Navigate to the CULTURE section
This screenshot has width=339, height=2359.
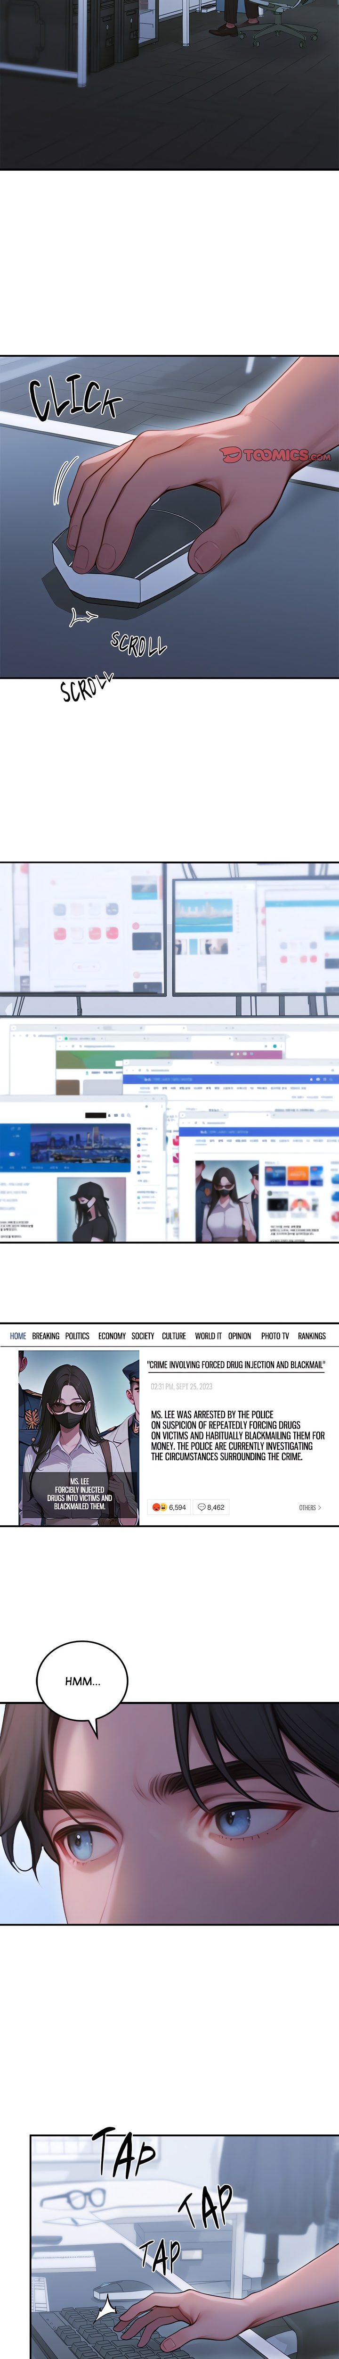[x=174, y=1336]
